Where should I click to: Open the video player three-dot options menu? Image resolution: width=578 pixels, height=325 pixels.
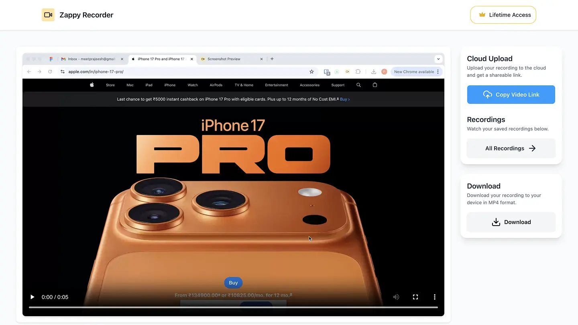pos(435,297)
